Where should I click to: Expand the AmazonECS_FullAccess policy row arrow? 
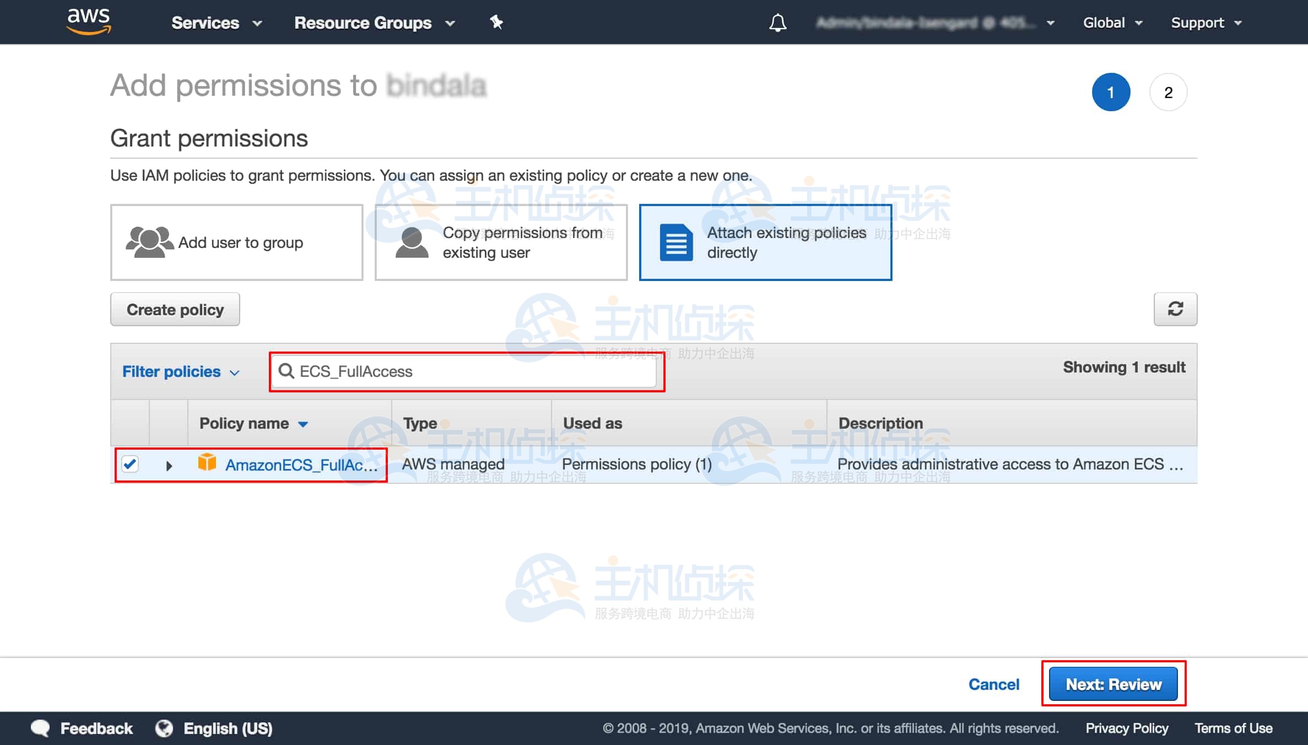169,466
